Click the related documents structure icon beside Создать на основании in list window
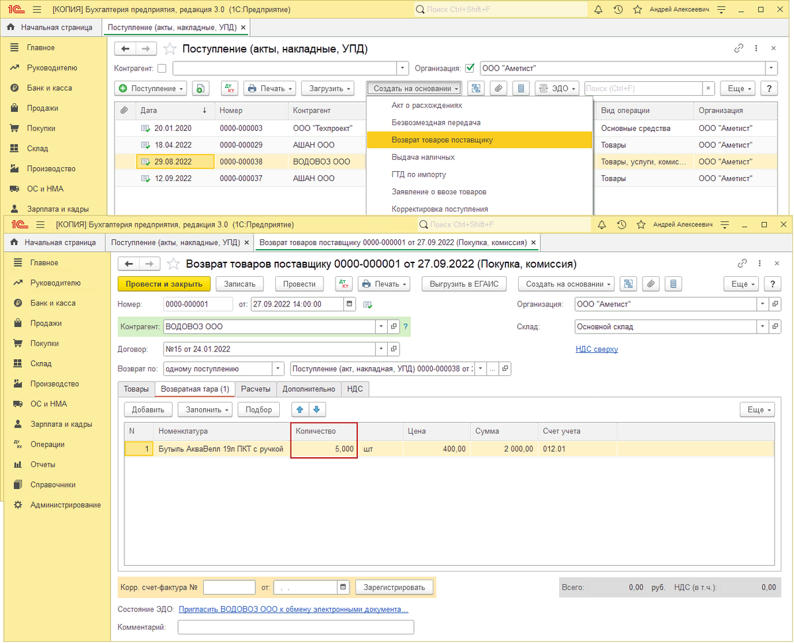 [476, 89]
